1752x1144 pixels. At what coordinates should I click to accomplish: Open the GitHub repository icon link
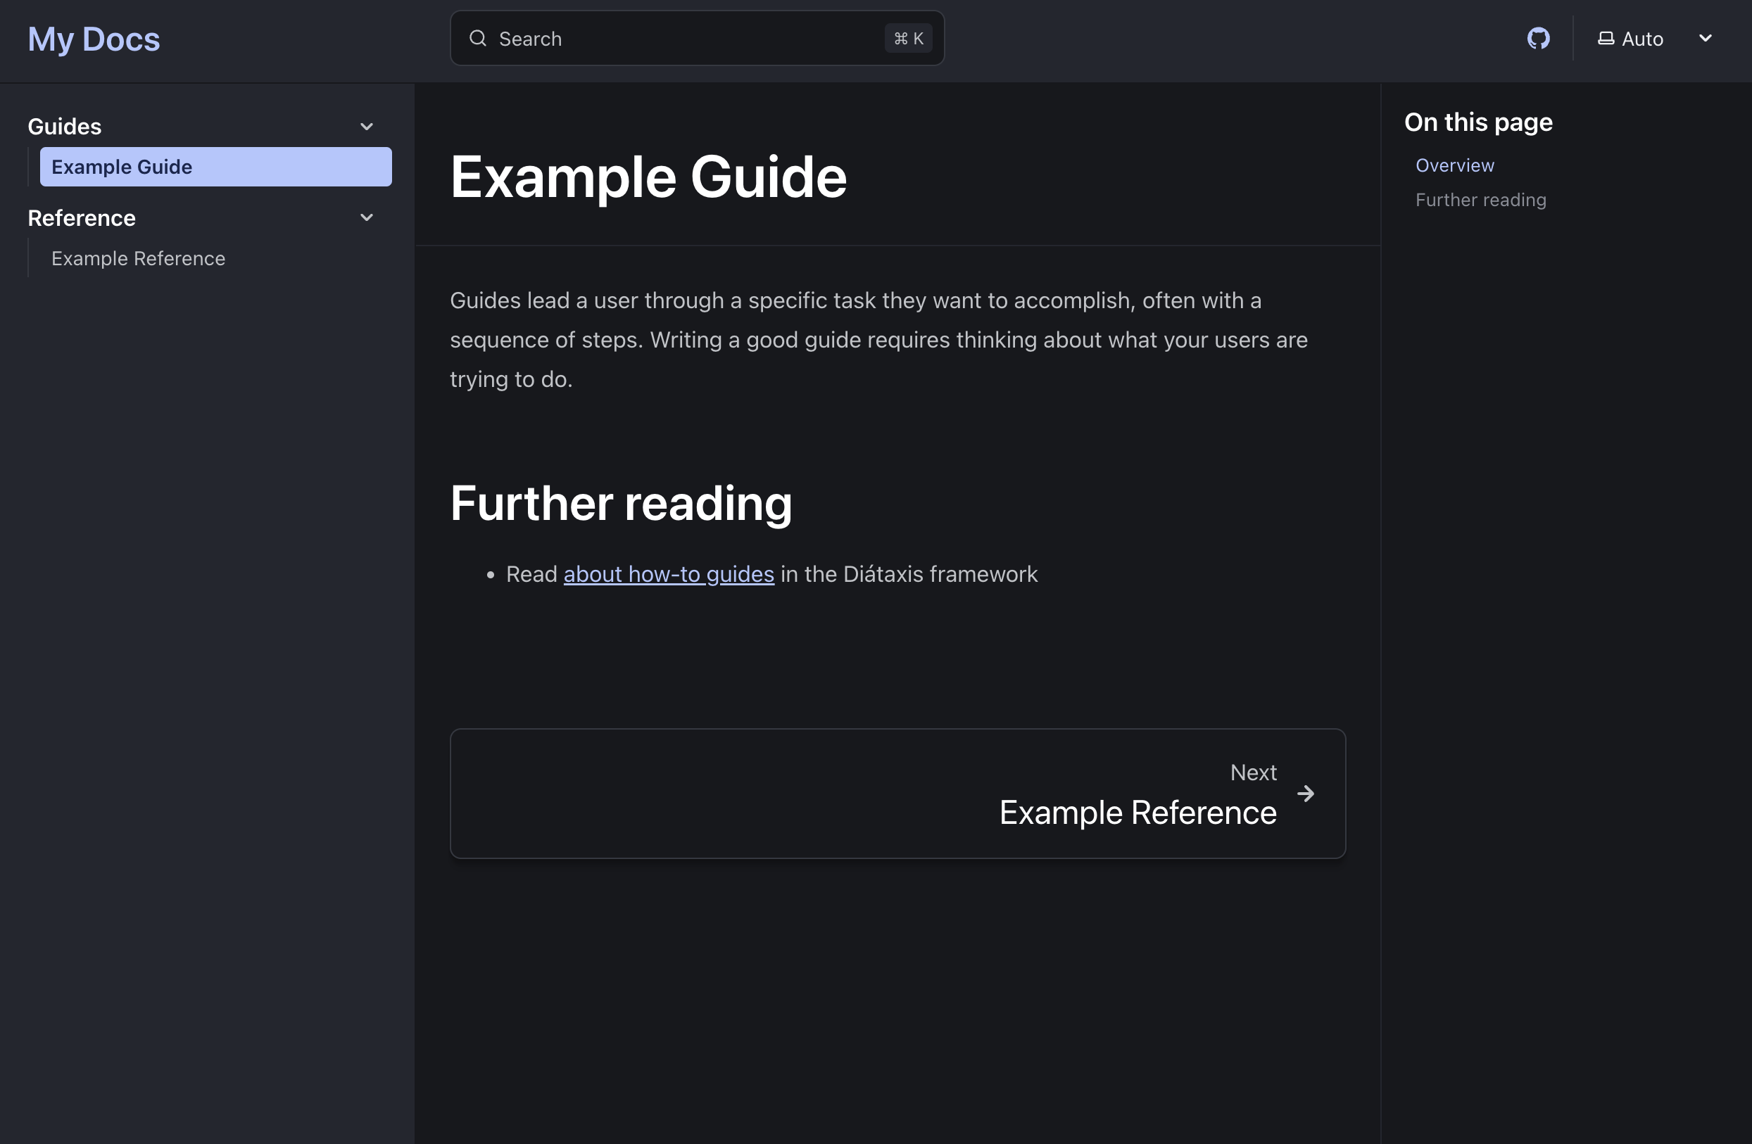[x=1538, y=38]
